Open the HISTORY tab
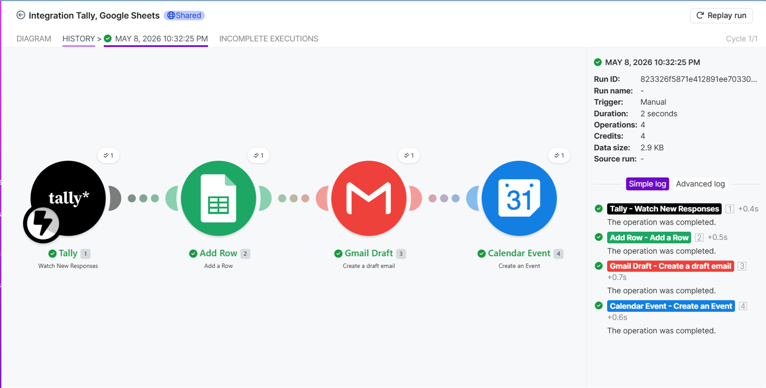The height and width of the screenshot is (388, 766). (79, 39)
